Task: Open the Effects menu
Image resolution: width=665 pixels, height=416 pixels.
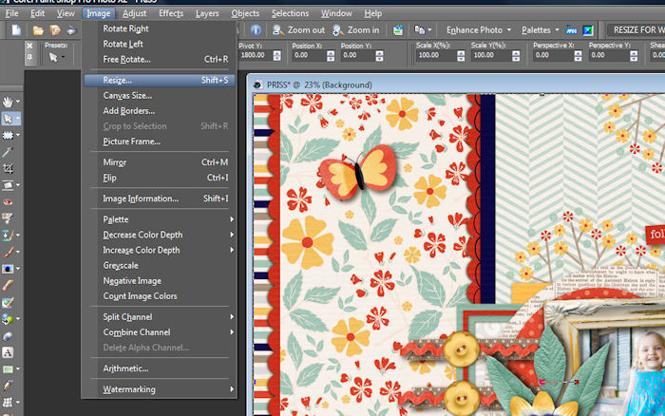Action: [x=171, y=13]
